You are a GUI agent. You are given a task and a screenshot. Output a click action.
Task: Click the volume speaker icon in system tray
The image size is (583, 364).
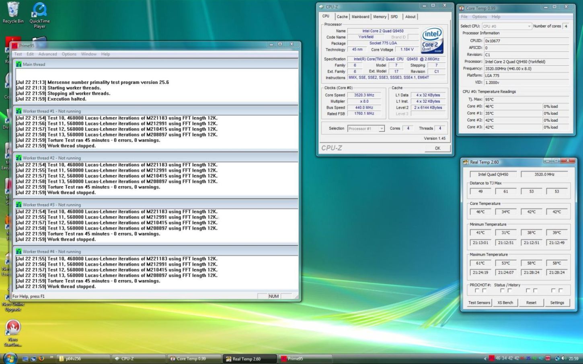(565, 358)
